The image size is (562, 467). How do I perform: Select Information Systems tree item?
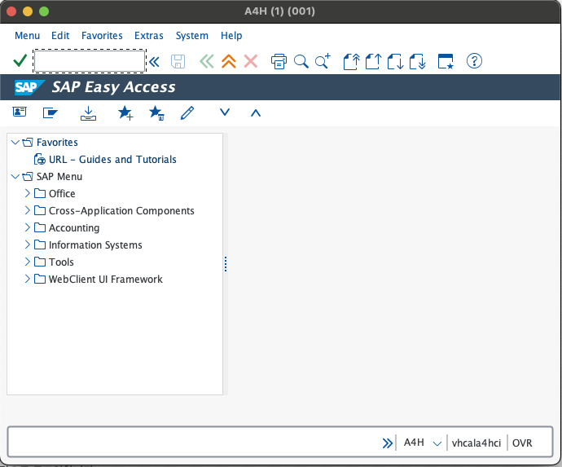[x=95, y=245]
